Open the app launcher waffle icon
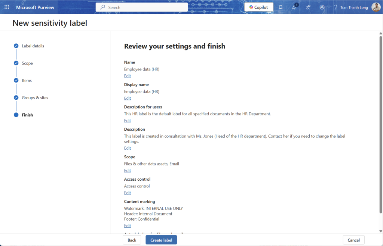Screen dimensions: 383x246 (x=7, y=7)
